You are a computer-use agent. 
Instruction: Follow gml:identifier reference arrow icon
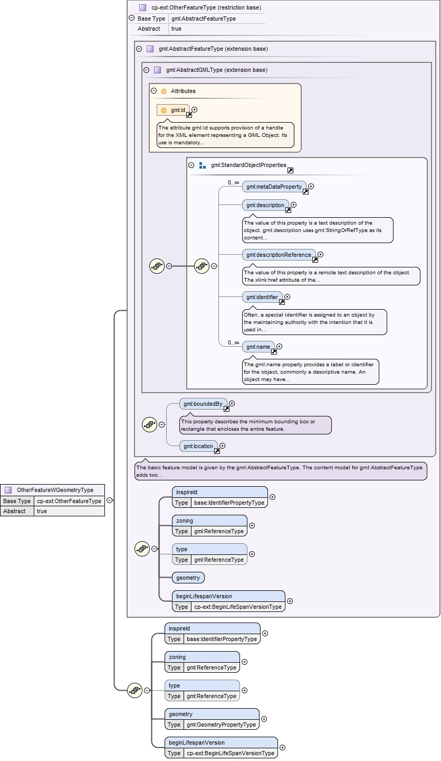(282, 302)
